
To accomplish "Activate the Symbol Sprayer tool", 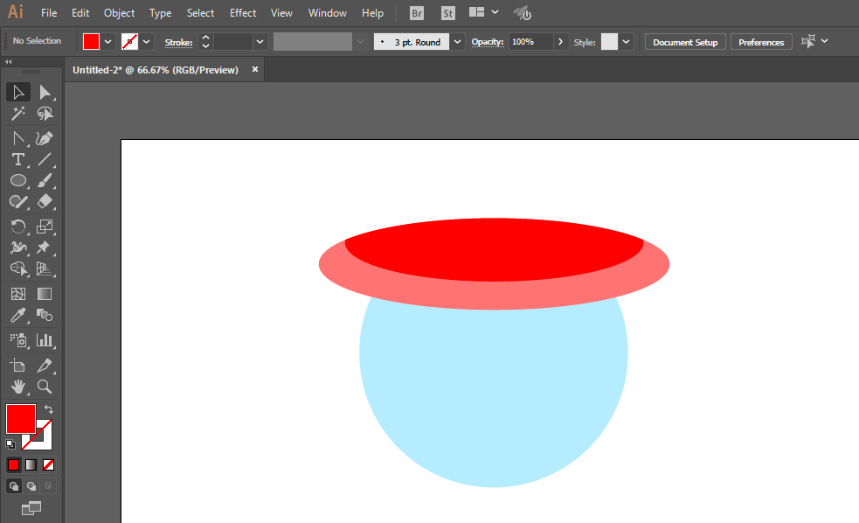I will [x=18, y=340].
